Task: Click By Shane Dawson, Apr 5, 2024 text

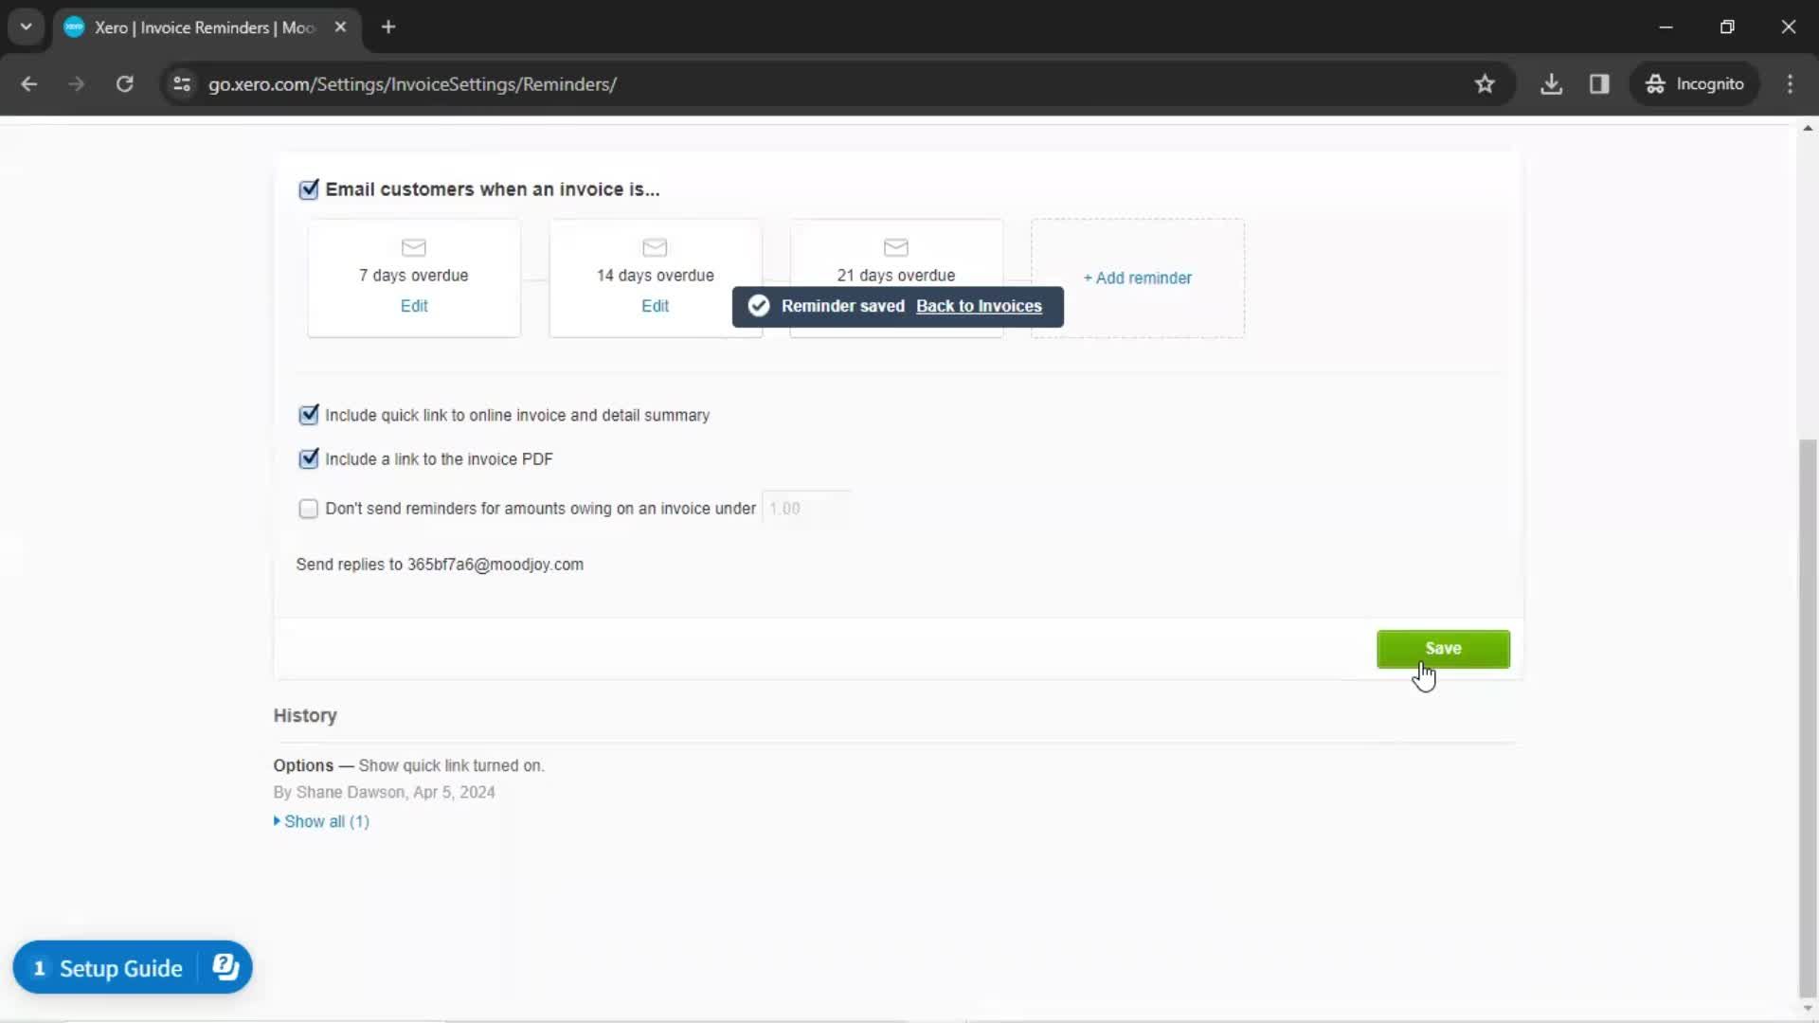Action: (x=384, y=792)
